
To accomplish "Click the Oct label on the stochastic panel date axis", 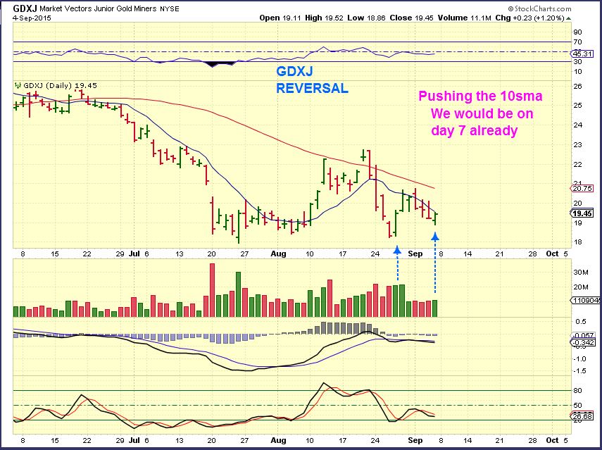I will pos(552,440).
